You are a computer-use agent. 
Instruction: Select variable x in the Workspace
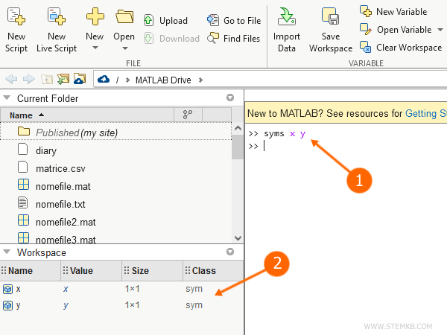[x=18, y=288]
